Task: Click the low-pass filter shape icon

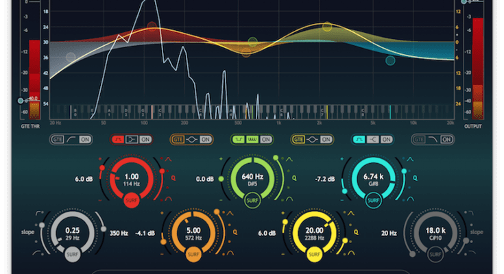Action: point(433,139)
